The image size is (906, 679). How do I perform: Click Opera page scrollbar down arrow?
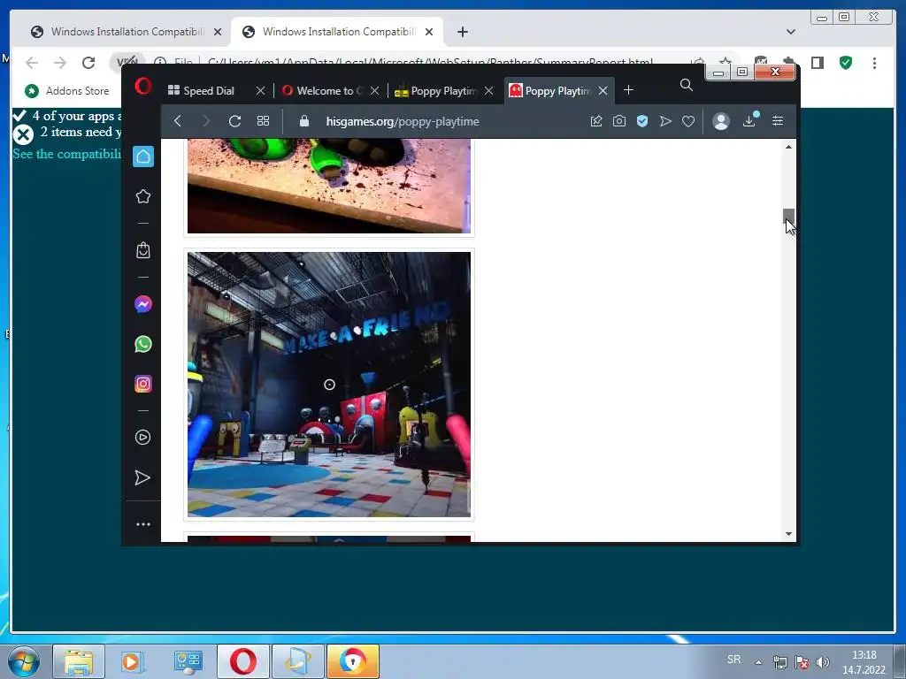[788, 534]
